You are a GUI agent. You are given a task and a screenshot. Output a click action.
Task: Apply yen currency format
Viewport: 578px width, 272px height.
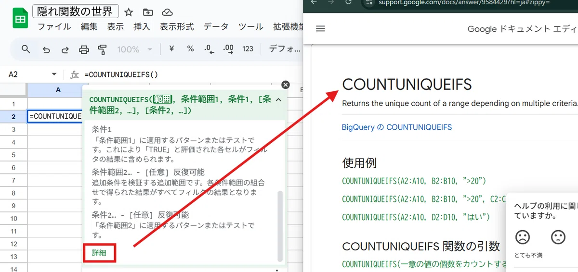click(171, 49)
